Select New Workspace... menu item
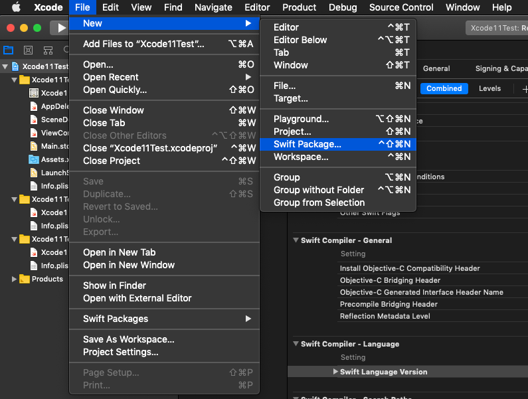 (x=338, y=157)
